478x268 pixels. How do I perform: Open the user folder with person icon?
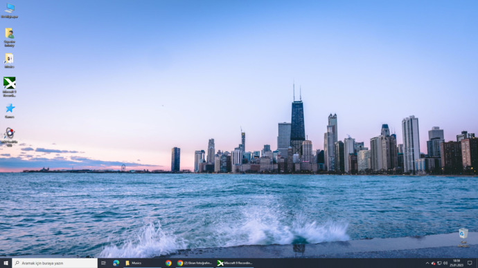pos(9,37)
